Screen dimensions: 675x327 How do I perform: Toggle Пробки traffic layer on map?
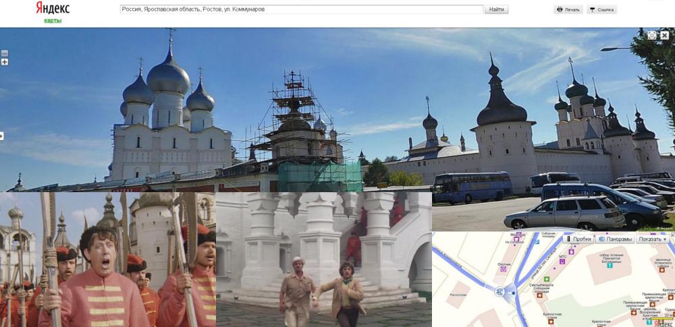tap(578, 239)
